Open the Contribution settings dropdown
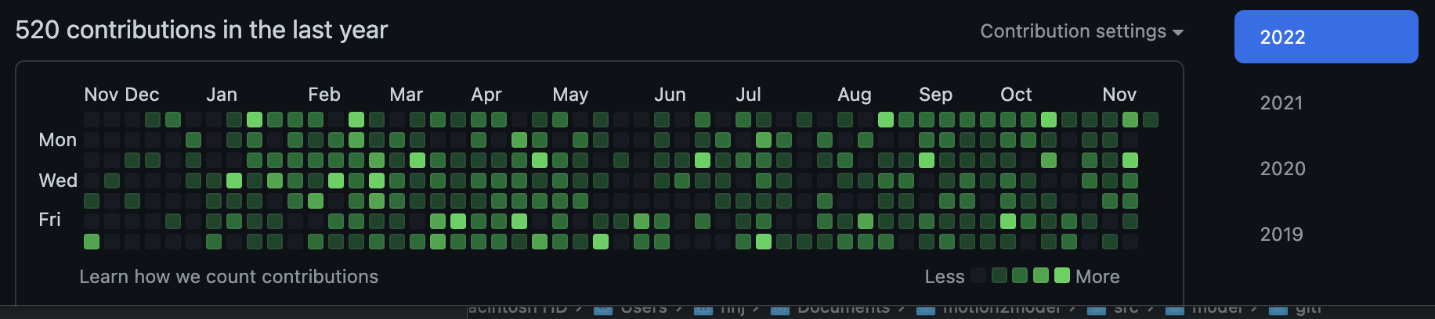Image resolution: width=1435 pixels, height=319 pixels. tap(1082, 31)
